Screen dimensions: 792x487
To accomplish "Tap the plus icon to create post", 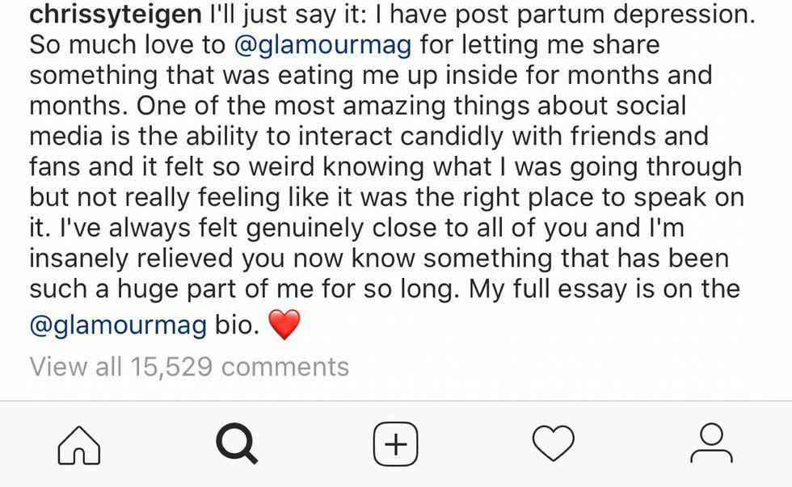I will (x=395, y=445).
